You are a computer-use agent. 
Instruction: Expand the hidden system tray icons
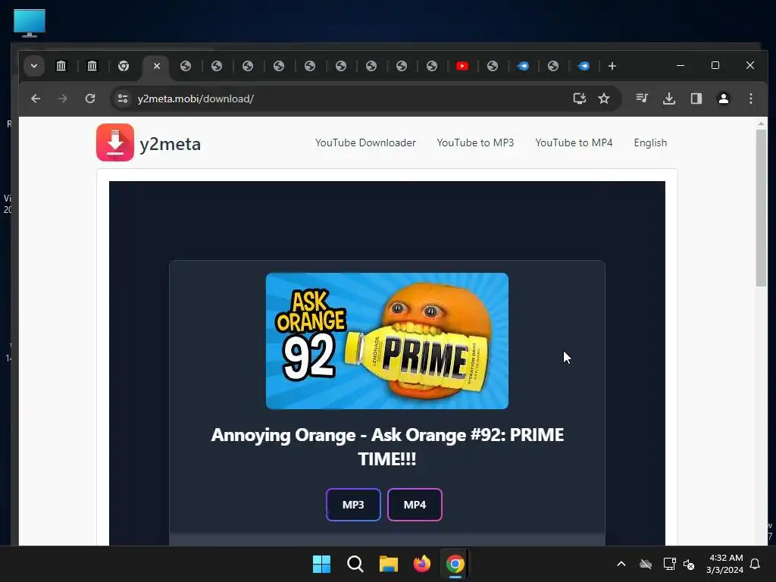(621, 564)
